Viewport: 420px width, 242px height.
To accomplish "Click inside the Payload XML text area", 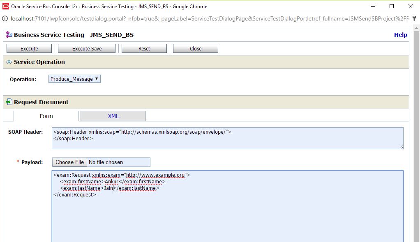I will click(x=227, y=206).
